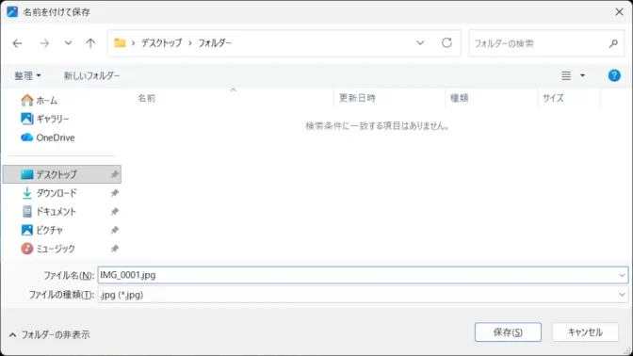Image resolution: width=633 pixels, height=356 pixels.
Task: Expand the address bar history dropdown
Action: [420, 42]
